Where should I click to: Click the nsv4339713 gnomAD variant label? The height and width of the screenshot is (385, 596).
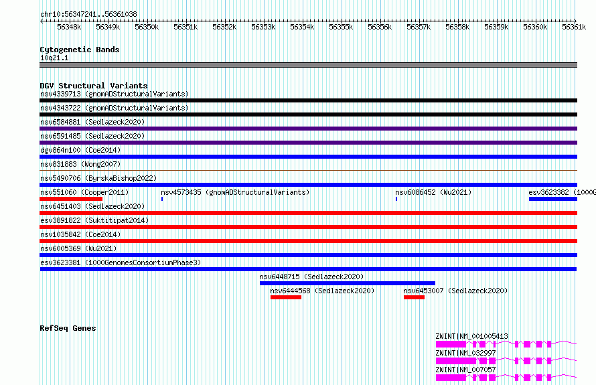click(x=115, y=94)
